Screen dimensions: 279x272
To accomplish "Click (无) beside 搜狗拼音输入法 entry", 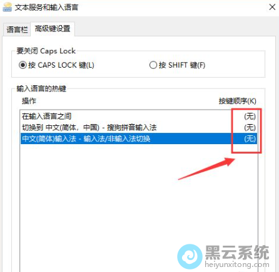I will click(250, 127).
